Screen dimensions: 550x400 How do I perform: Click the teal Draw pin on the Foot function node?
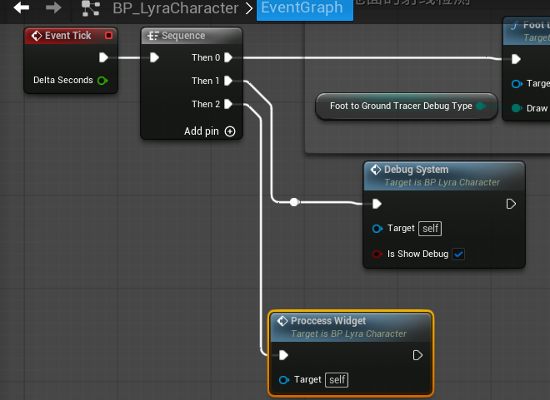pyautogui.click(x=517, y=108)
